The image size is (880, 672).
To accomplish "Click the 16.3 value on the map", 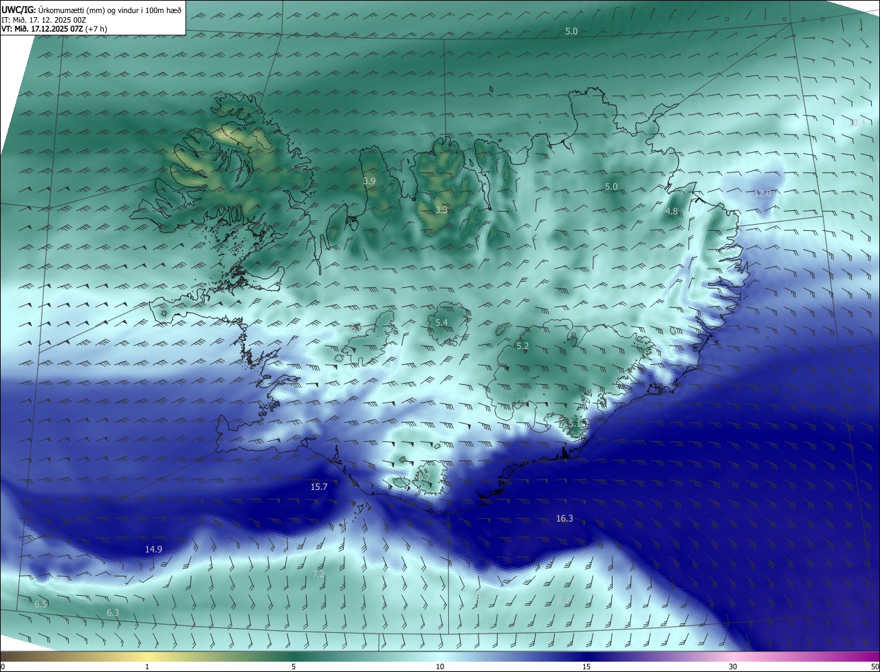I will click(x=564, y=519).
